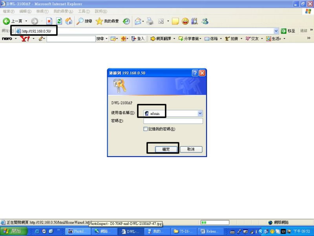Stop loading with the red X icon
The image size is (314, 236).
tap(49, 21)
